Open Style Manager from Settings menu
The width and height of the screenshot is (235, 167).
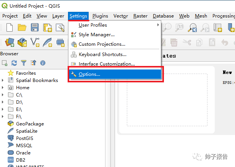click(x=115, y=35)
